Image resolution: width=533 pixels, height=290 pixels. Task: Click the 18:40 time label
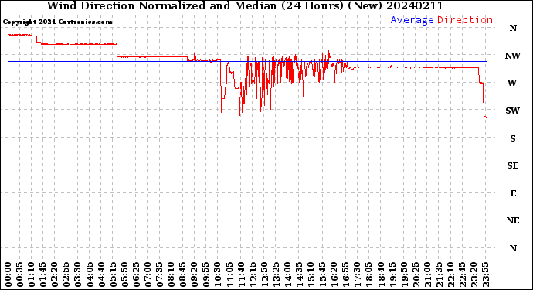click(x=381, y=275)
